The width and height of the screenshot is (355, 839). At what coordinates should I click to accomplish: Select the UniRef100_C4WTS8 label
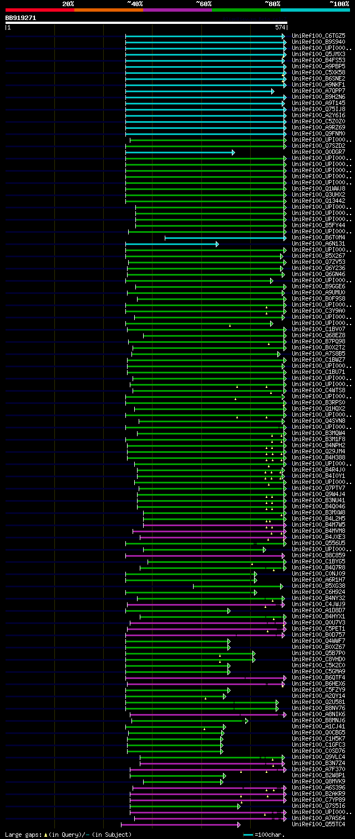[x=318, y=390]
